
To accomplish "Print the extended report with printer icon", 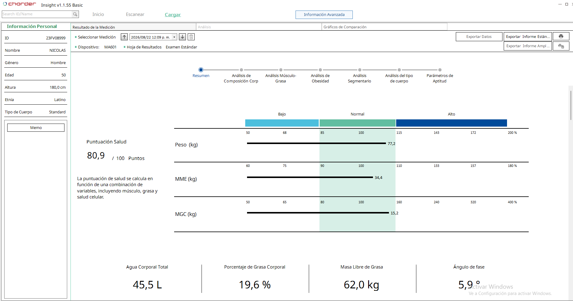I will [x=561, y=46].
